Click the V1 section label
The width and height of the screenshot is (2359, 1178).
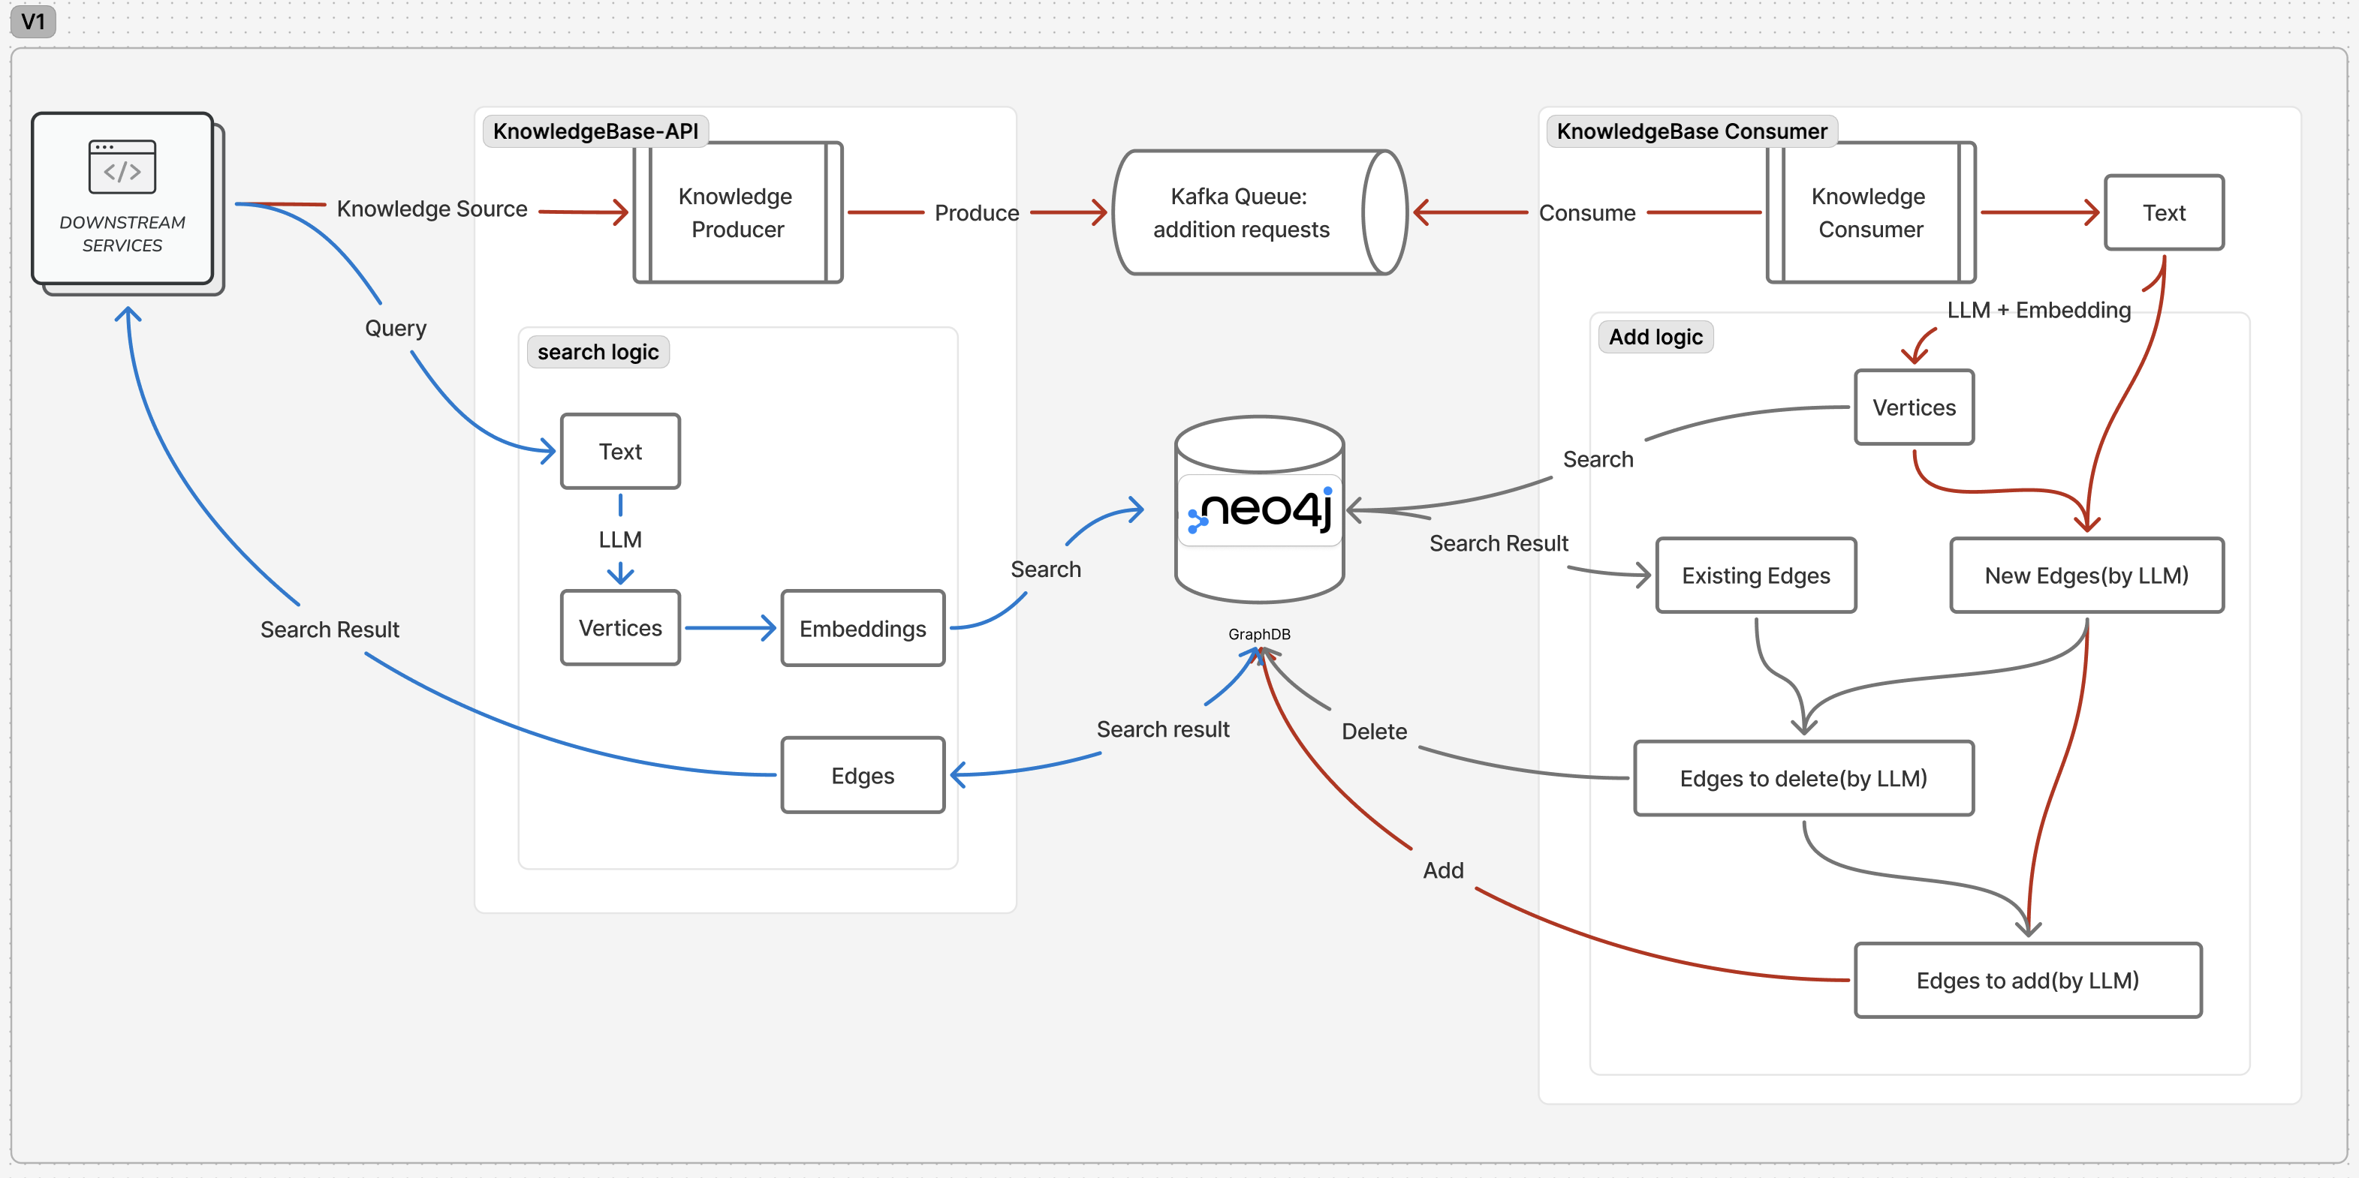click(x=33, y=21)
